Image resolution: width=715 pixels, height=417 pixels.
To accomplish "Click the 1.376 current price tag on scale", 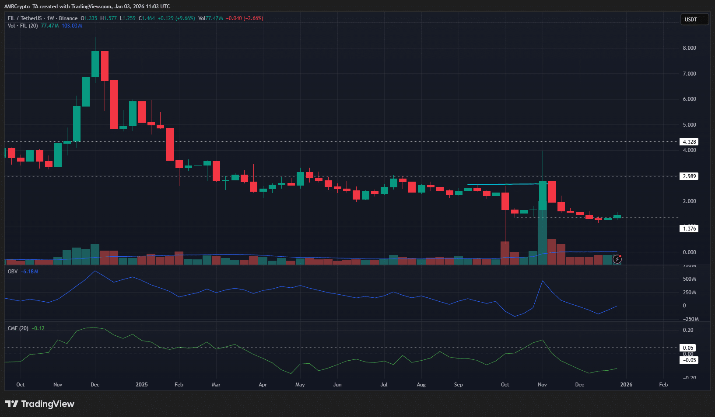I will coord(688,228).
